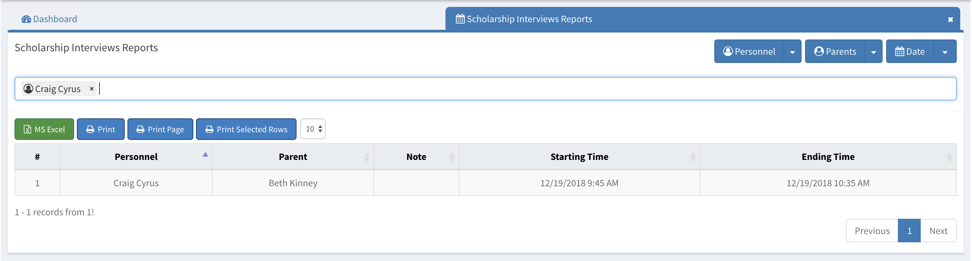Click the calendar icon on Date button
Screen dimensions: 972x261
[900, 51]
